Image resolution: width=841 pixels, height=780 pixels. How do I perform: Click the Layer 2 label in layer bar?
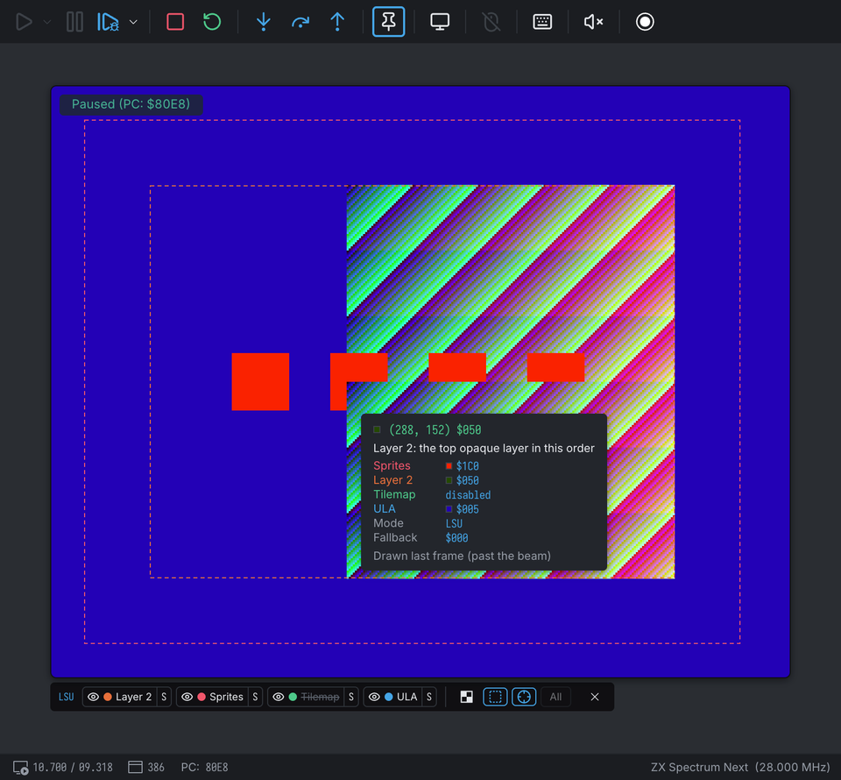click(133, 697)
